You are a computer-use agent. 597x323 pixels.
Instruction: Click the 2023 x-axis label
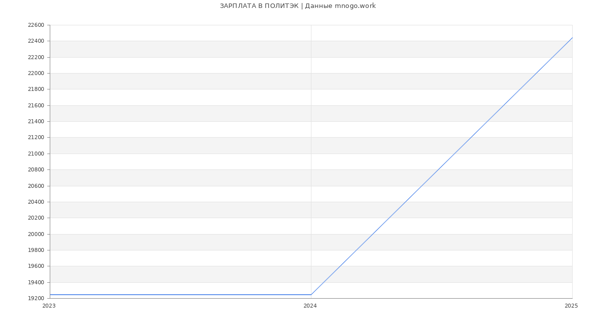click(x=49, y=306)
